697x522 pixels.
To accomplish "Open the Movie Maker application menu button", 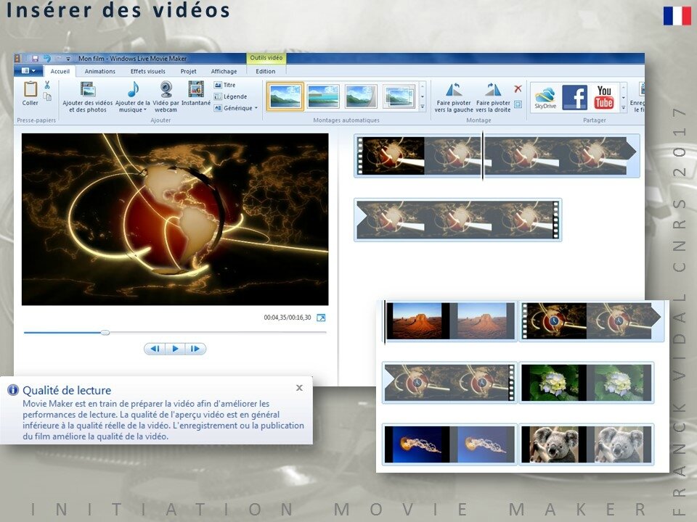I will coord(28,70).
